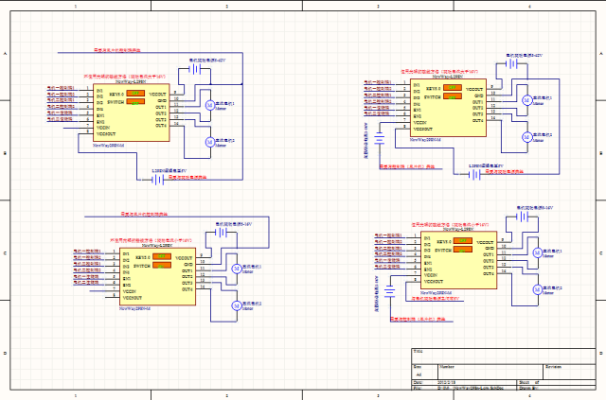Click the upper motor in bottom-left circuit
606x400 pixels.
coord(237,270)
